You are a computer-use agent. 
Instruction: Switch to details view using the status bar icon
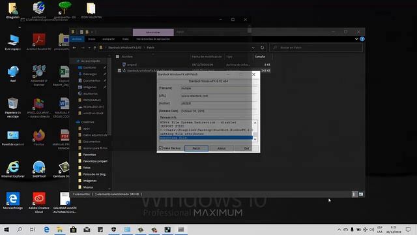coord(354,195)
